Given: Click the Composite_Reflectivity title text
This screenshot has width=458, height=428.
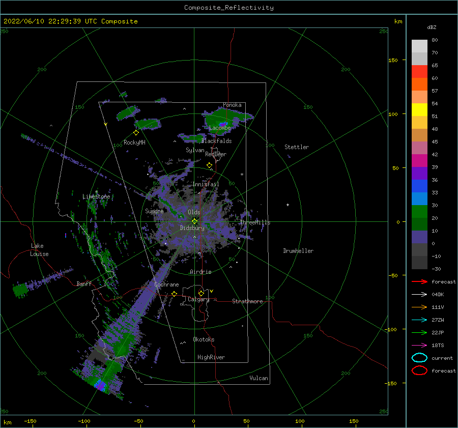Looking at the screenshot, I should click(x=229, y=8).
